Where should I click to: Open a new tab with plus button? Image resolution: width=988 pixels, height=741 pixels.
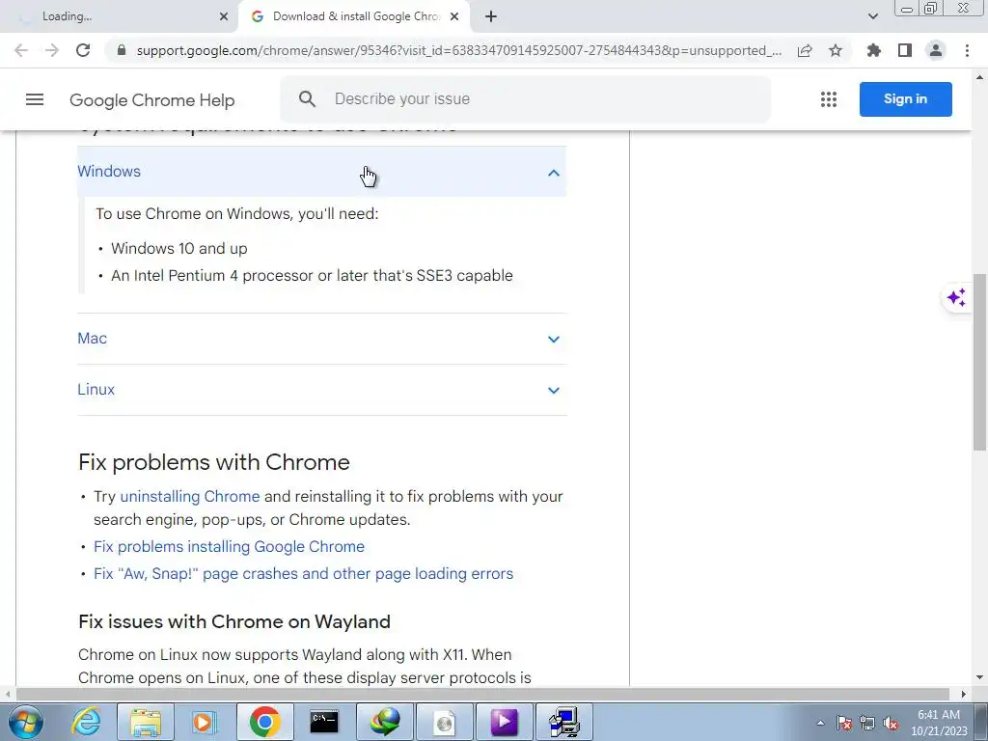tap(491, 16)
